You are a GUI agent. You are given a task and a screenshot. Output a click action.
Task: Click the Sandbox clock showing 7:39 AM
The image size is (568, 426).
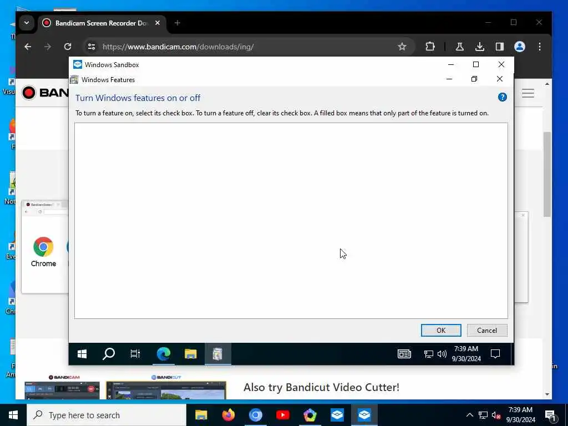[x=466, y=353]
